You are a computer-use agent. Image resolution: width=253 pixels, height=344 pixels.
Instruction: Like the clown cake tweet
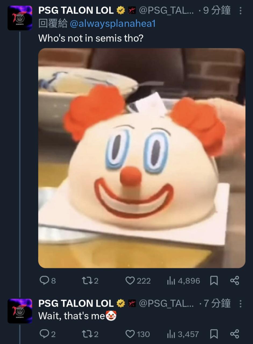(x=130, y=281)
